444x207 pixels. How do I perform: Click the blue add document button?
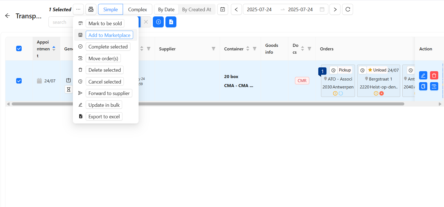[171, 22]
